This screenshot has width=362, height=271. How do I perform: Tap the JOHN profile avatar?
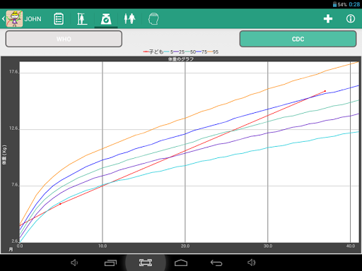click(14, 19)
